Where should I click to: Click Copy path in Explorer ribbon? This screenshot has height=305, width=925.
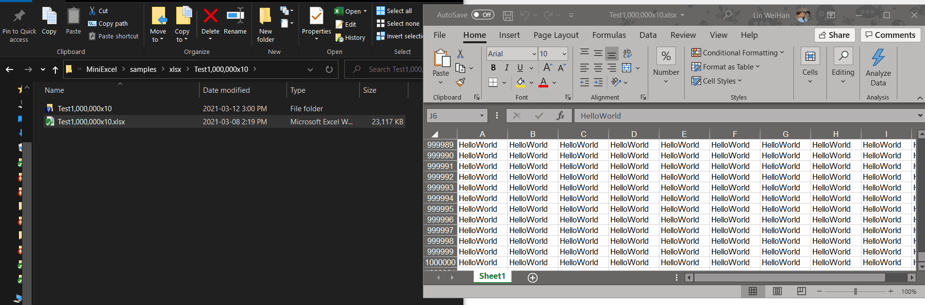(108, 23)
